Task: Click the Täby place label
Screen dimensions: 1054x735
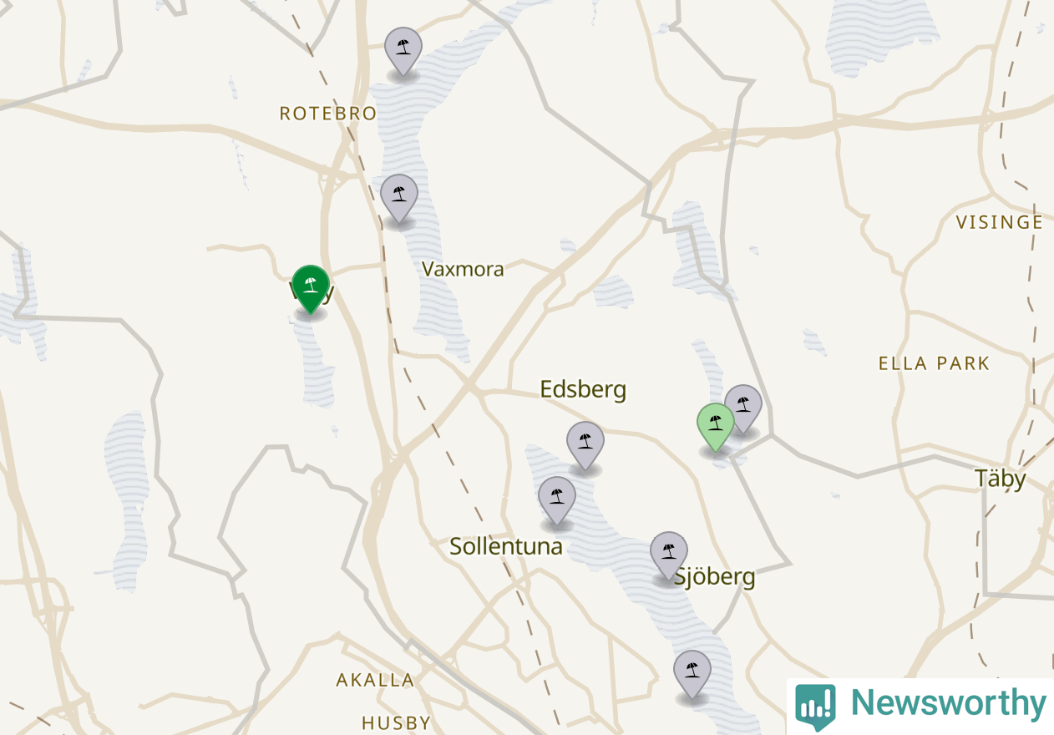Action: pyautogui.click(x=1001, y=479)
